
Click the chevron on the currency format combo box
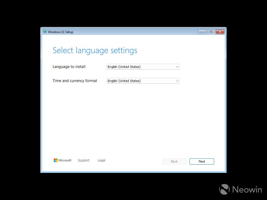[177, 81]
